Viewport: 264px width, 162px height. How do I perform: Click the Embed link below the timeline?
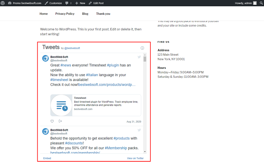click(47, 158)
